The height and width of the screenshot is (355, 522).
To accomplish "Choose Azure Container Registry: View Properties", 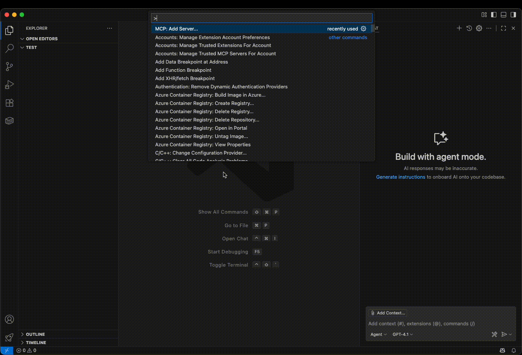I will (x=261, y=145).
